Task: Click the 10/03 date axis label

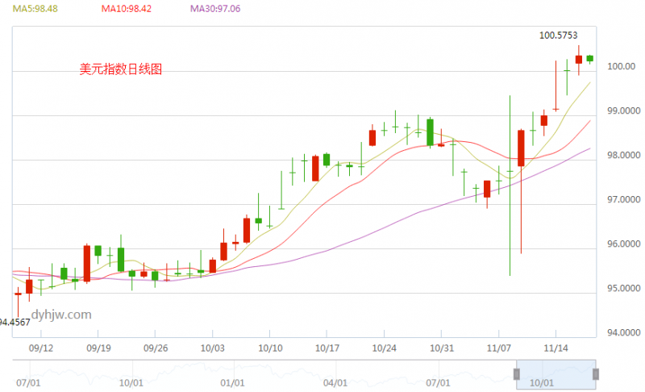Action: [212, 348]
